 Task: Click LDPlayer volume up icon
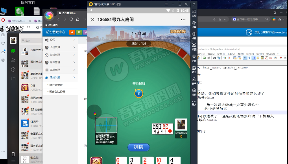coord(194,23)
